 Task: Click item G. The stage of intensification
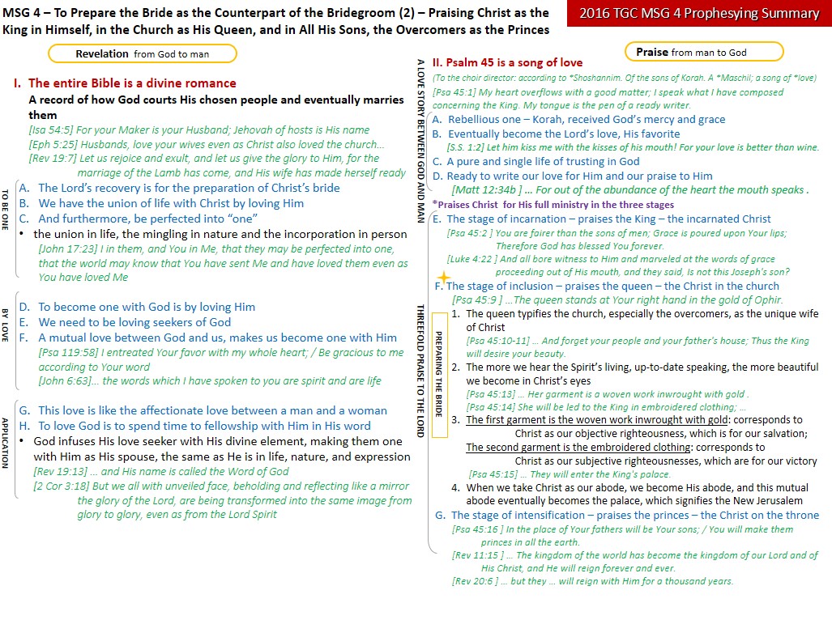626,515
